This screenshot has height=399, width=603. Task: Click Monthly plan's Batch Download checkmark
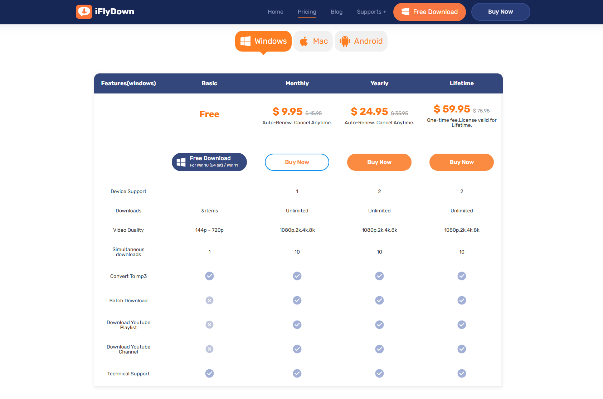click(x=297, y=301)
